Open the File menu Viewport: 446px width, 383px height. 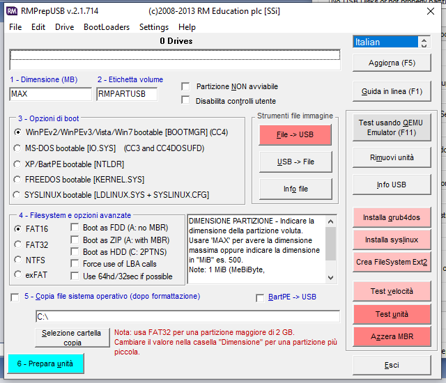click(15, 27)
